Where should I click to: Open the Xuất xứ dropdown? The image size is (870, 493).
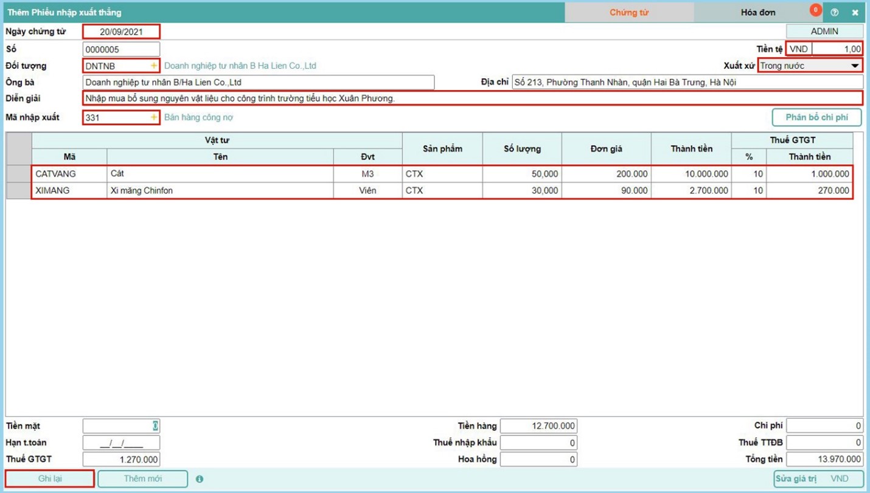(854, 66)
